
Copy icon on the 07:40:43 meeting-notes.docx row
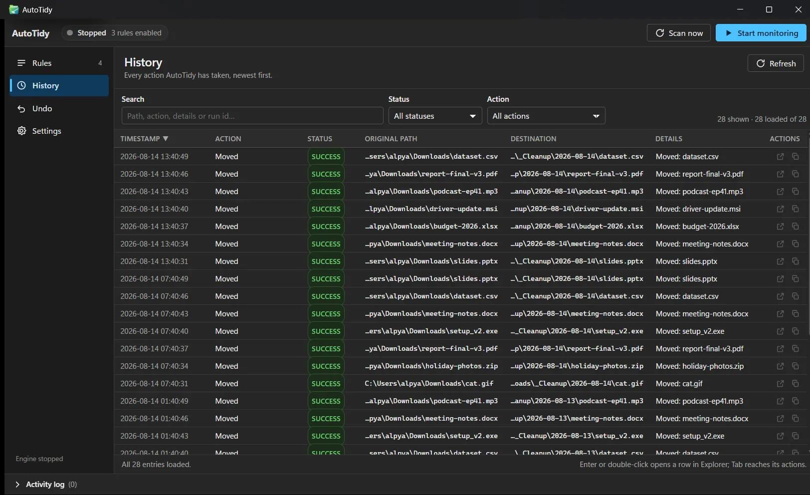(796, 314)
